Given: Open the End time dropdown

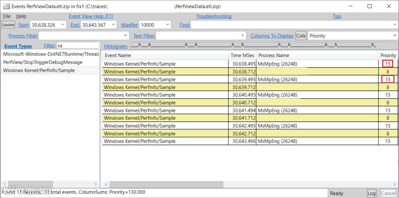Looking at the screenshot, I should coord(113,25).
